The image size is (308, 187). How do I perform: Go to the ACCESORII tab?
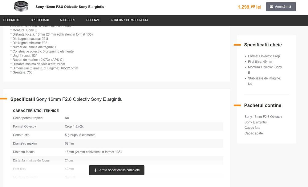pyautogui.click(x=67, y=20)
